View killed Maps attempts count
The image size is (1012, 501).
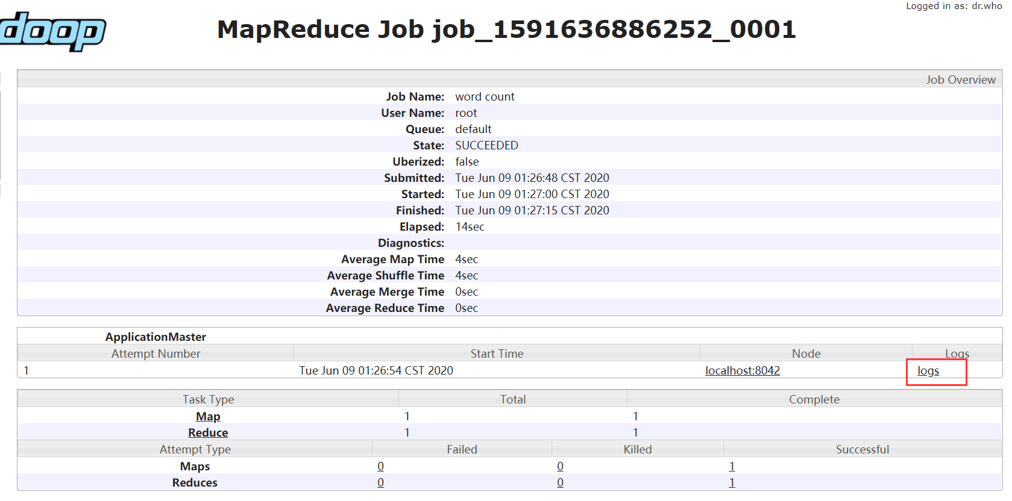(560, 467)
